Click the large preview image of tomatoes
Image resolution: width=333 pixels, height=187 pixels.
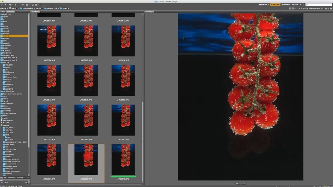[x=240, y=97]
